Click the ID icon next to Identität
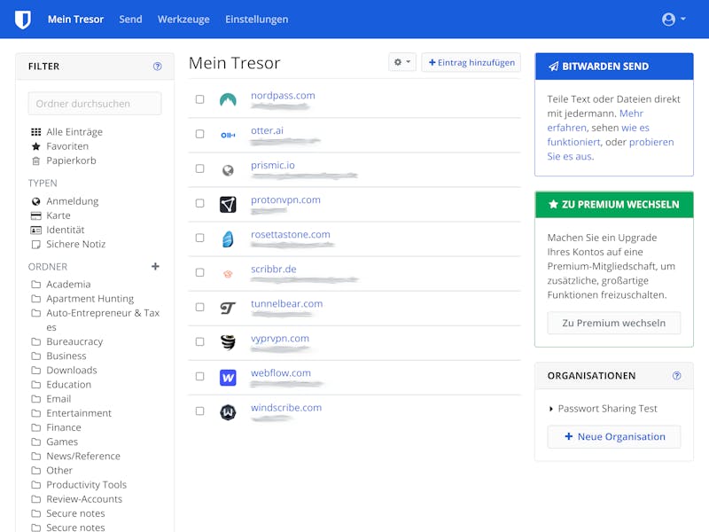 [x=35, y=230]
